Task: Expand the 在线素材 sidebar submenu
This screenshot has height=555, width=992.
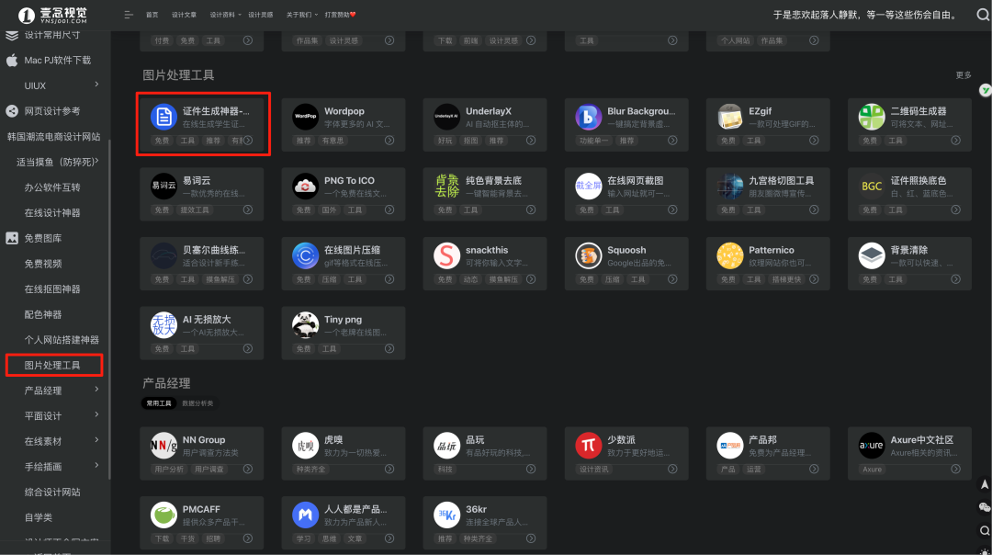Action: [x=96, y=440]
